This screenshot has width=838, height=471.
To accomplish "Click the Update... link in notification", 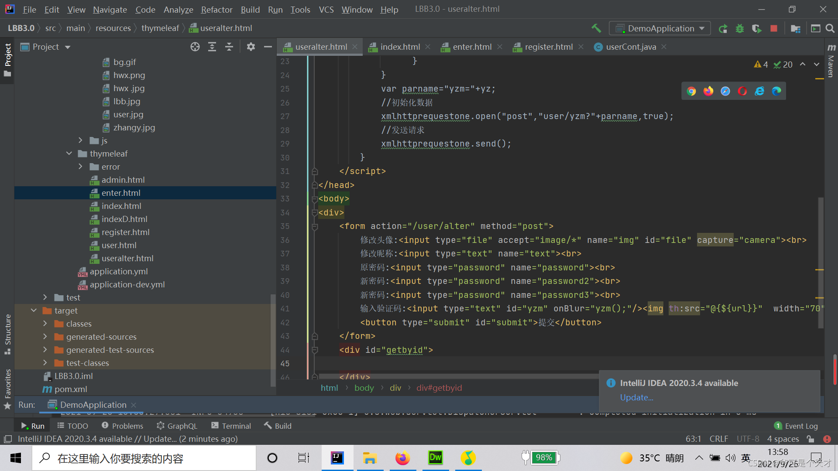I will pyautogui.click(x=637, y=398).
